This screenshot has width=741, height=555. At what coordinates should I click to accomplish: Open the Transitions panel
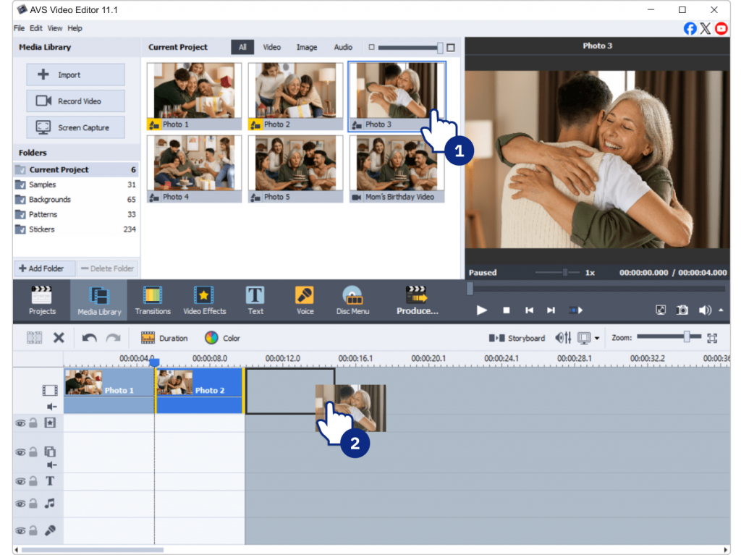click(153, 300)
